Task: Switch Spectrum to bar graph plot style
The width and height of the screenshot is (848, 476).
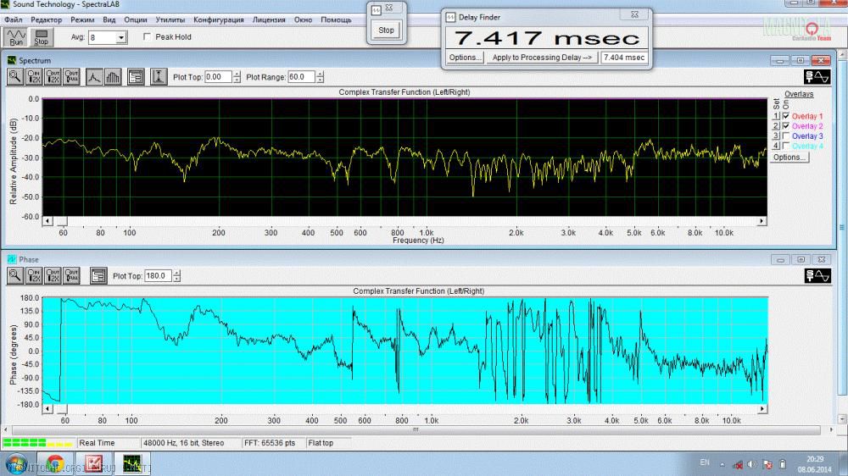Action: (x=113, y=77)
